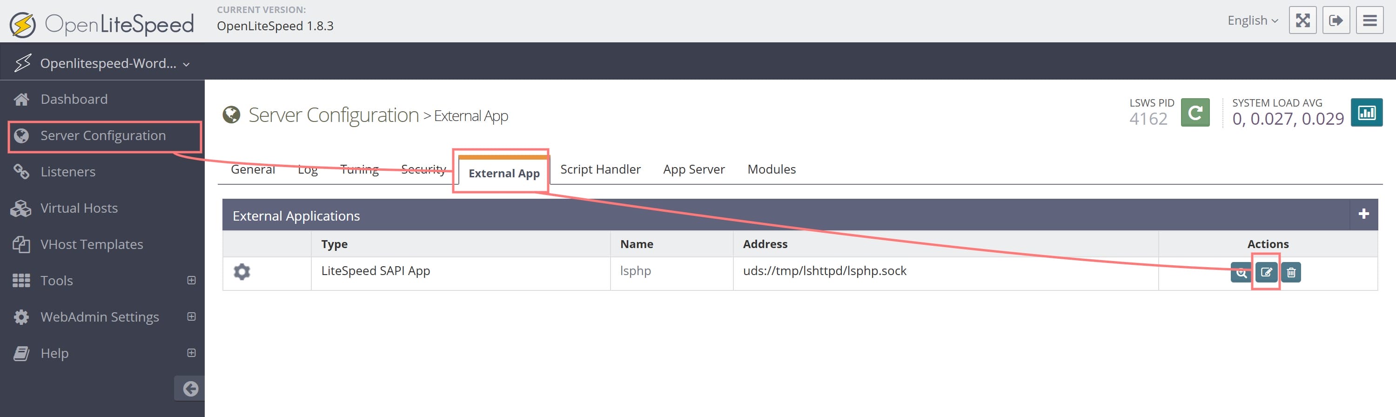This screenshot has height=417, width=1396.
Task: Click the Listeners chain icon
Action: tap(21, 172)
